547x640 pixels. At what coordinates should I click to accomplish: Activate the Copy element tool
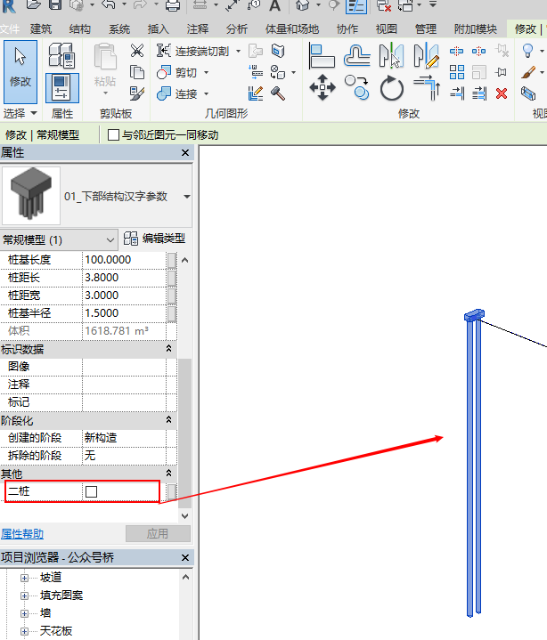click(x=356, y=87)
